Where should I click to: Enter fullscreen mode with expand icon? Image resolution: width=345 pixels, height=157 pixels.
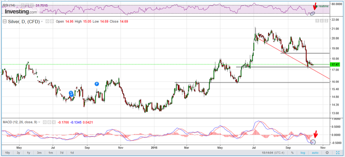[x=338, y=153]
